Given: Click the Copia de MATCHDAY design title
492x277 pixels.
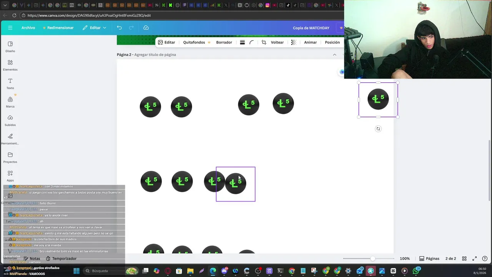Looking at the screenshot, I should pyautogui.click(x=311, y=28).
